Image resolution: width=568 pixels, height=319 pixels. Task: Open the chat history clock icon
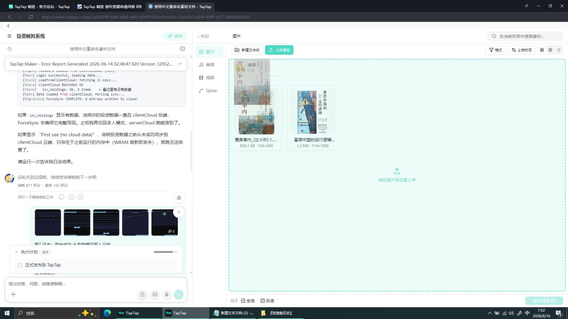10,49
